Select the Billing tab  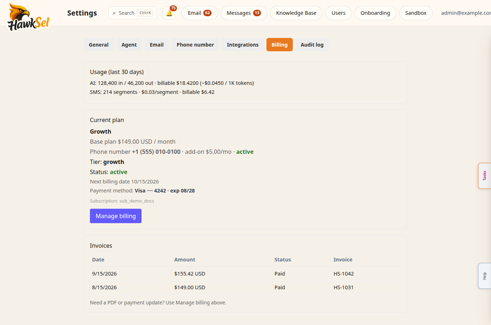point(279,45)
